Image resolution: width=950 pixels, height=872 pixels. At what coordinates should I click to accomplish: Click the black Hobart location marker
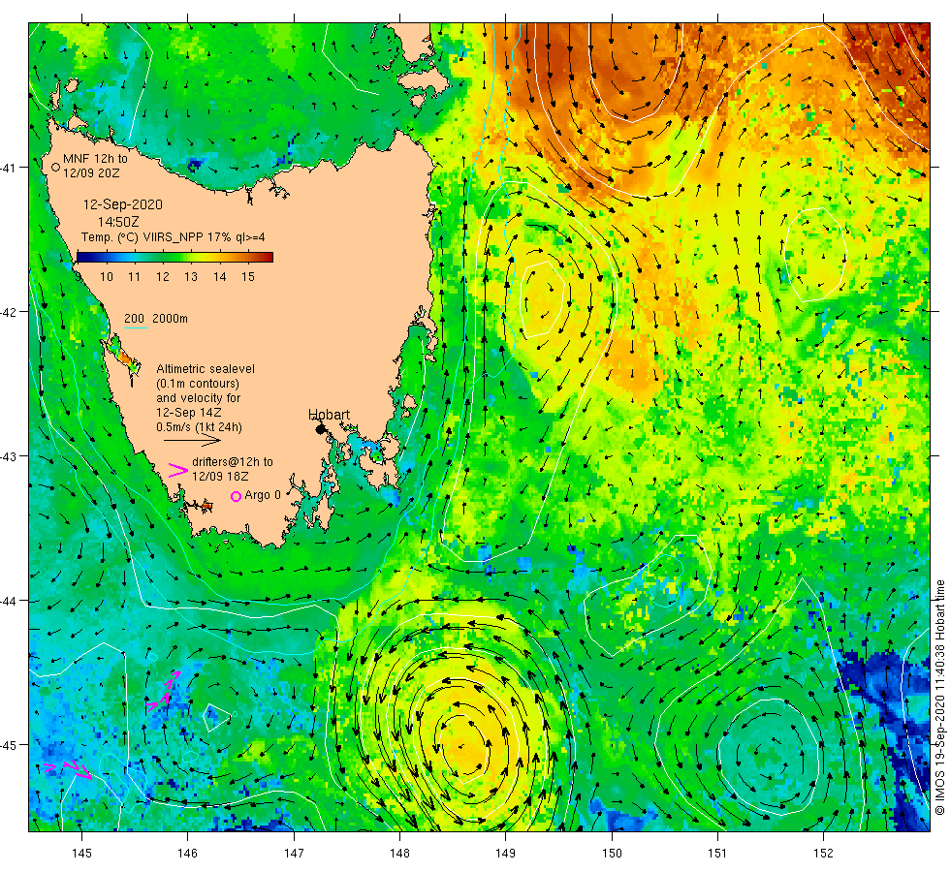coord(321,429)
